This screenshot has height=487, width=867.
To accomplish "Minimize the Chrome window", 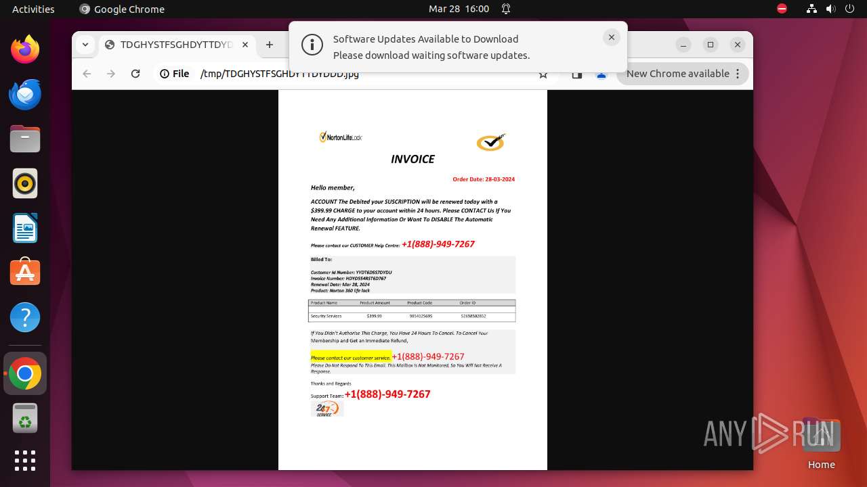I will (683, 45).
